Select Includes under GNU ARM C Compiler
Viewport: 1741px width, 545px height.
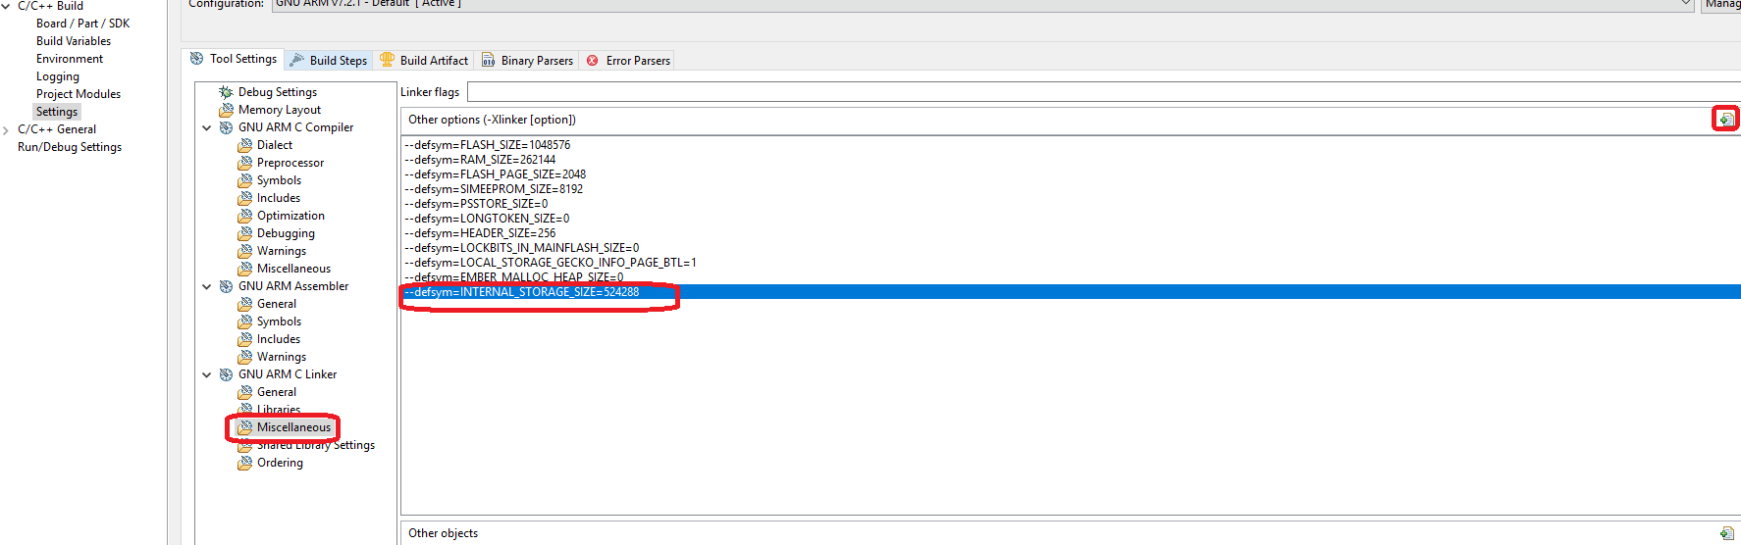278,198
